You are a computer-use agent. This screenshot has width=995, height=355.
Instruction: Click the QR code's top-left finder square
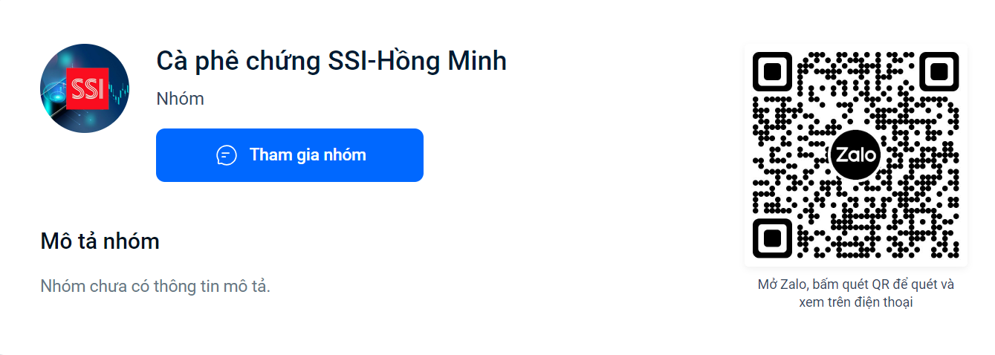tap(773, 72)
